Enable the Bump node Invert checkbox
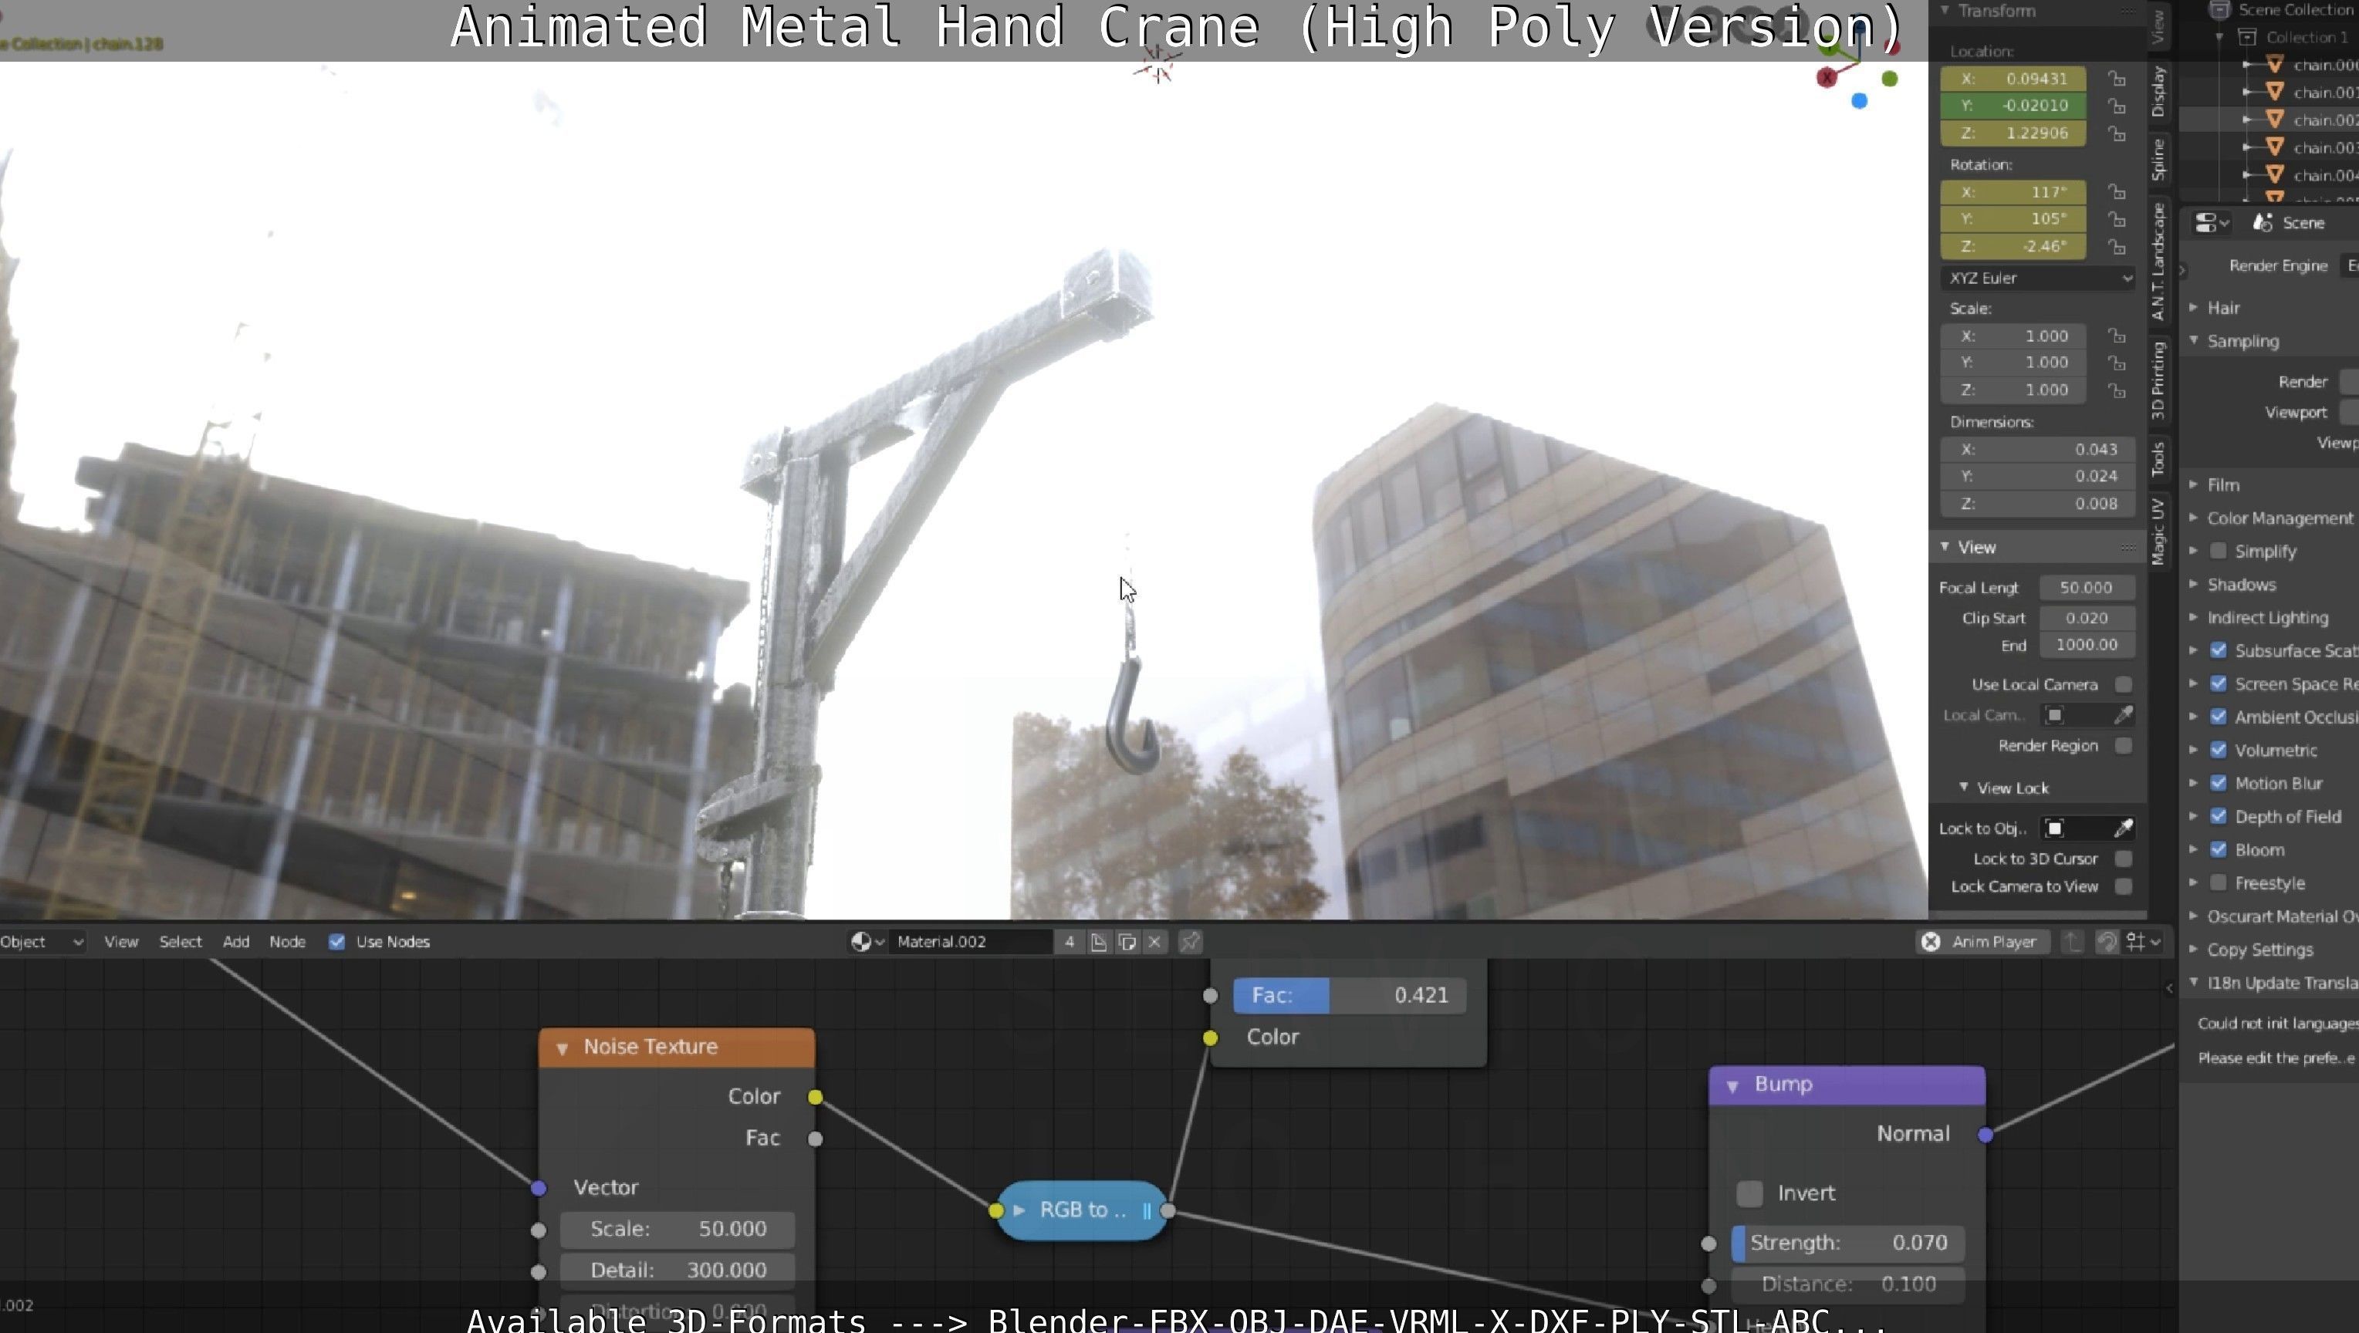The height and width of the screenshot is (1333, 2359). pos(1749,1193)
